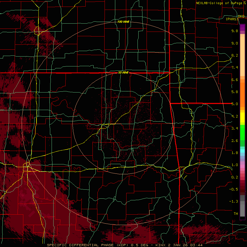Click the purple swatch atop color scale
Image resolution: width=247 pixels, height=247 pixels.
click(242, 27)
